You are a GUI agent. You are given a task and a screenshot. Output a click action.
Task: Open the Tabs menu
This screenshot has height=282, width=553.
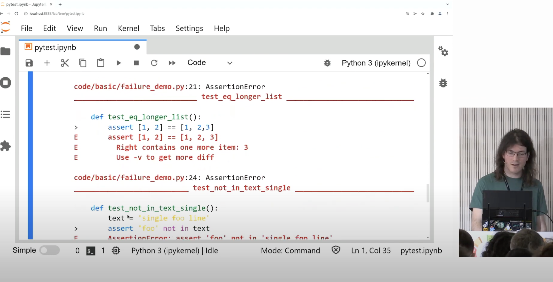point(157,28)
